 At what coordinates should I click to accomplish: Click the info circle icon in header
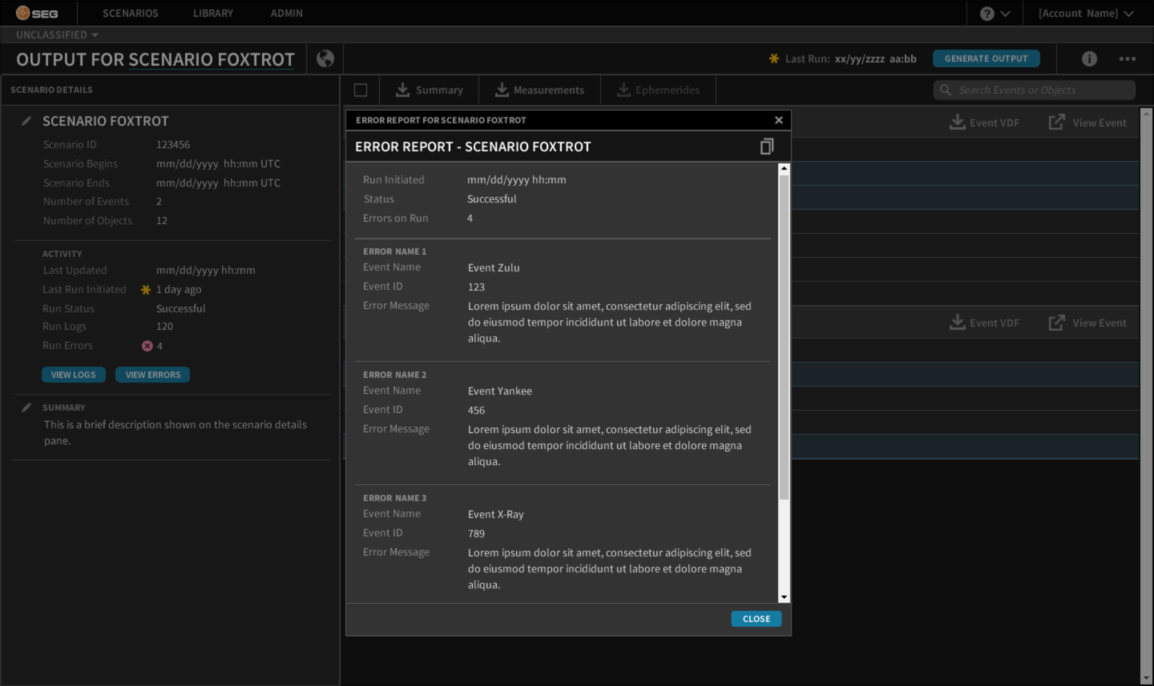point(1089,59)
